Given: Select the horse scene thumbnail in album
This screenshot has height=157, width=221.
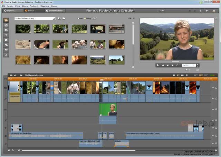Looking at the screenshot, I should [x=116, y=60].
